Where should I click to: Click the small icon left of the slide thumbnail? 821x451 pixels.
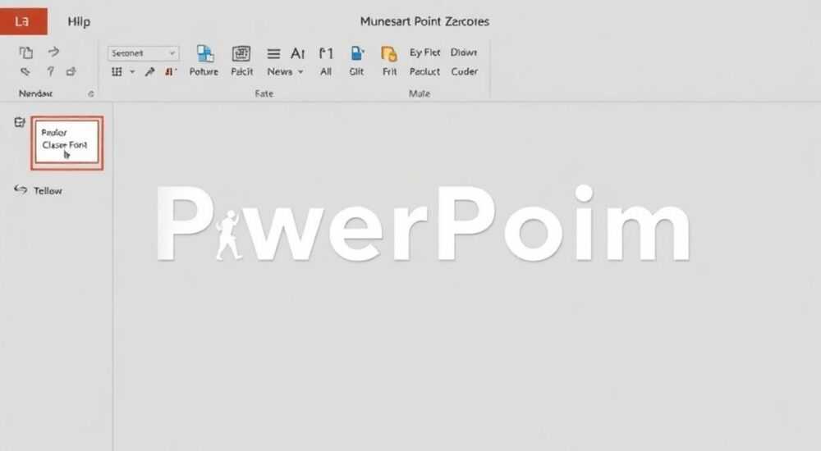(x=20, y=122)
